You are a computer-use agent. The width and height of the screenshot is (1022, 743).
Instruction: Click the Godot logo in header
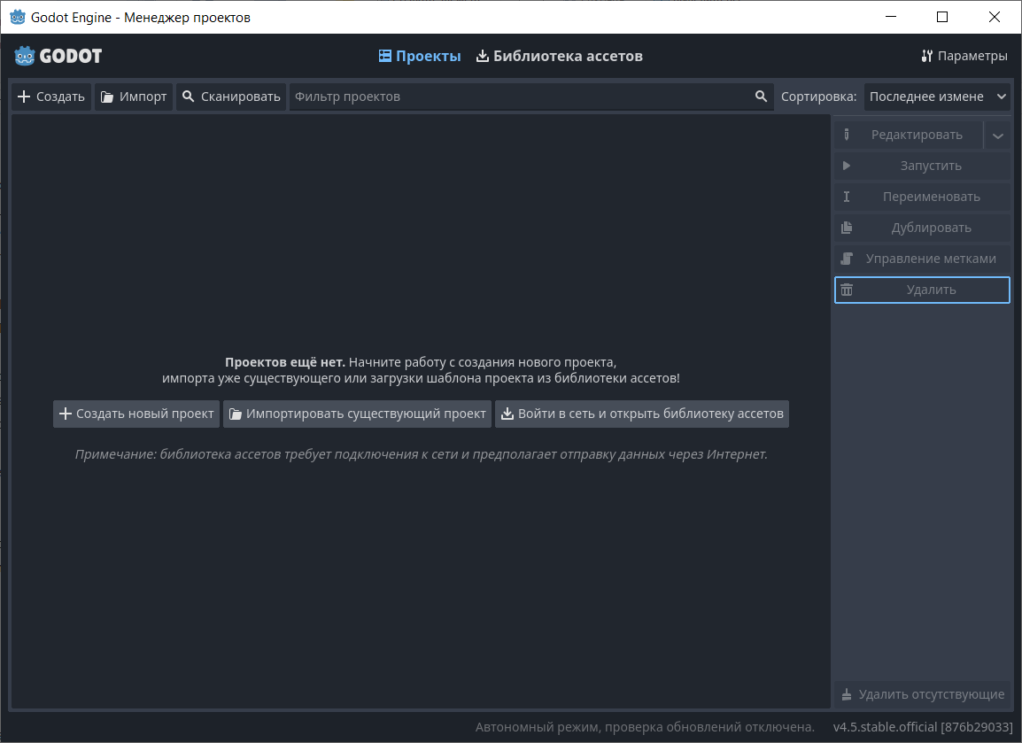[x=58, y=56]
